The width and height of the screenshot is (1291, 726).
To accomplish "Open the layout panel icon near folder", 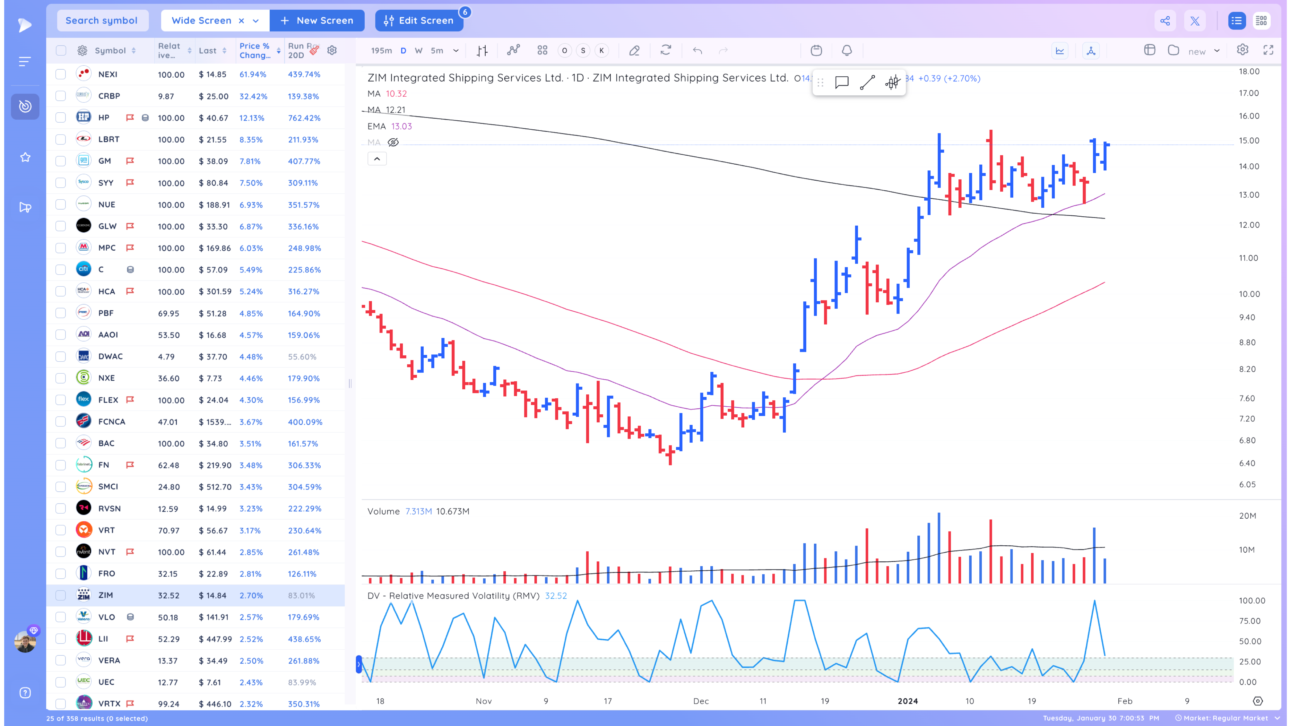I will (x=1150, y=50).
